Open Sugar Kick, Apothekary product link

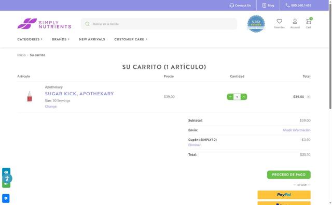tap(79, 94)
